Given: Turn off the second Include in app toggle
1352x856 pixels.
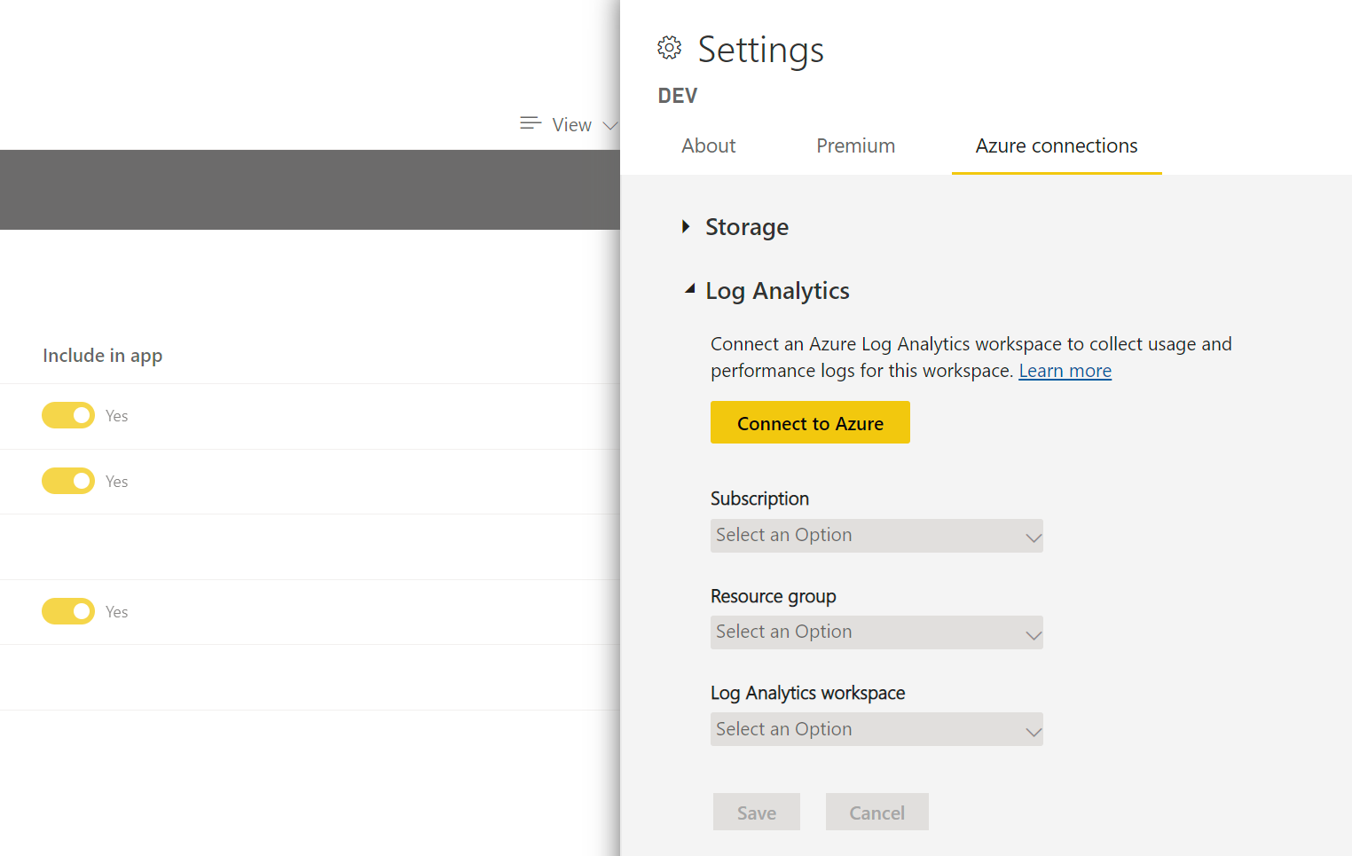Looking at the screenshot, I should (x=68, y=481).
